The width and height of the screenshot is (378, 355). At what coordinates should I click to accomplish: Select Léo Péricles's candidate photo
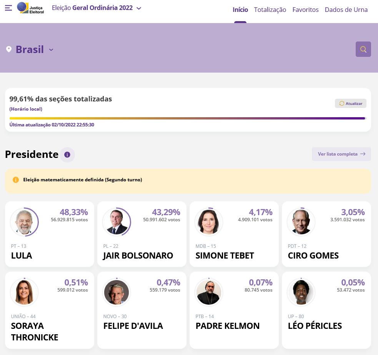[x=301, y=292]
